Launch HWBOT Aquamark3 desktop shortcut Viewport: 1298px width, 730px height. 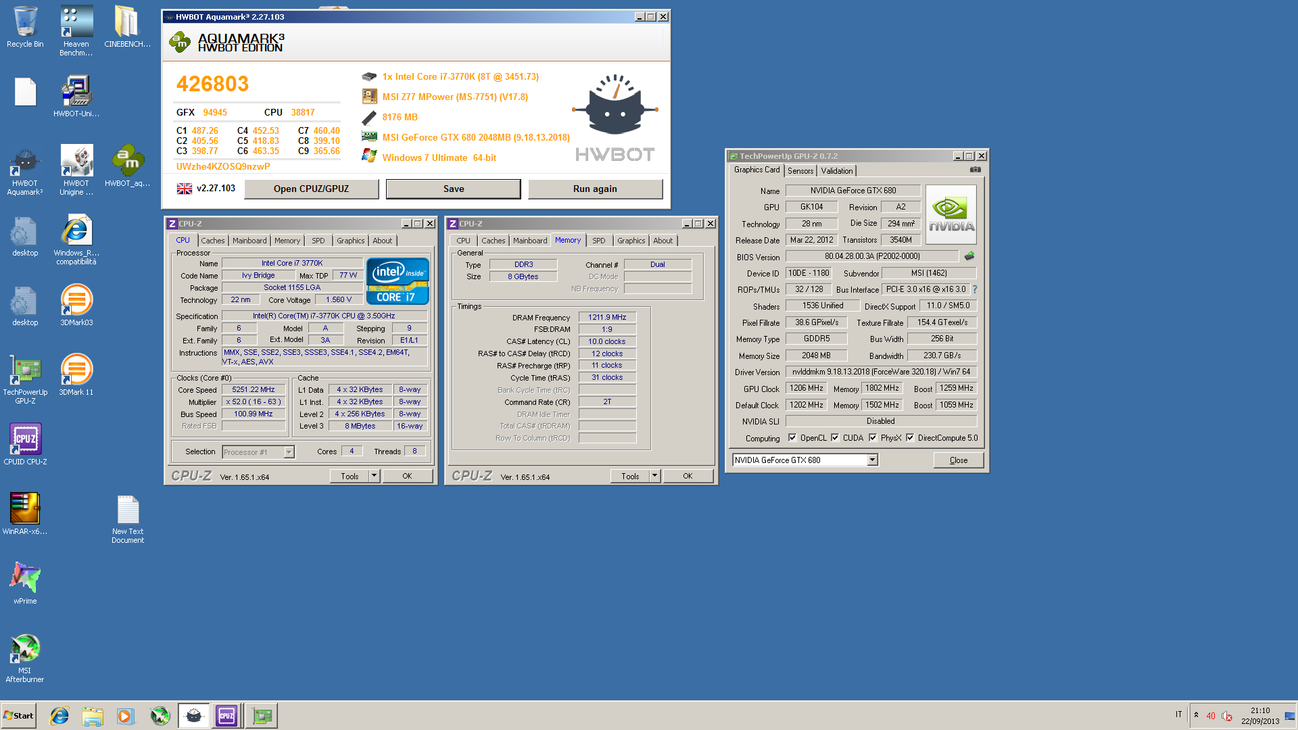[25, 170]
